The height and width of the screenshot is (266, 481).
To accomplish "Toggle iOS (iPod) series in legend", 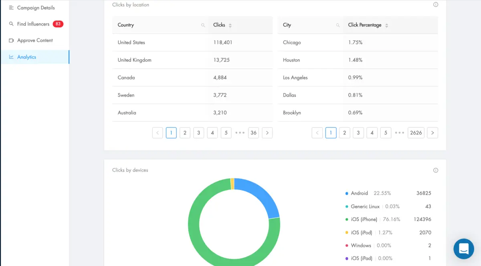I will point(361,232).
